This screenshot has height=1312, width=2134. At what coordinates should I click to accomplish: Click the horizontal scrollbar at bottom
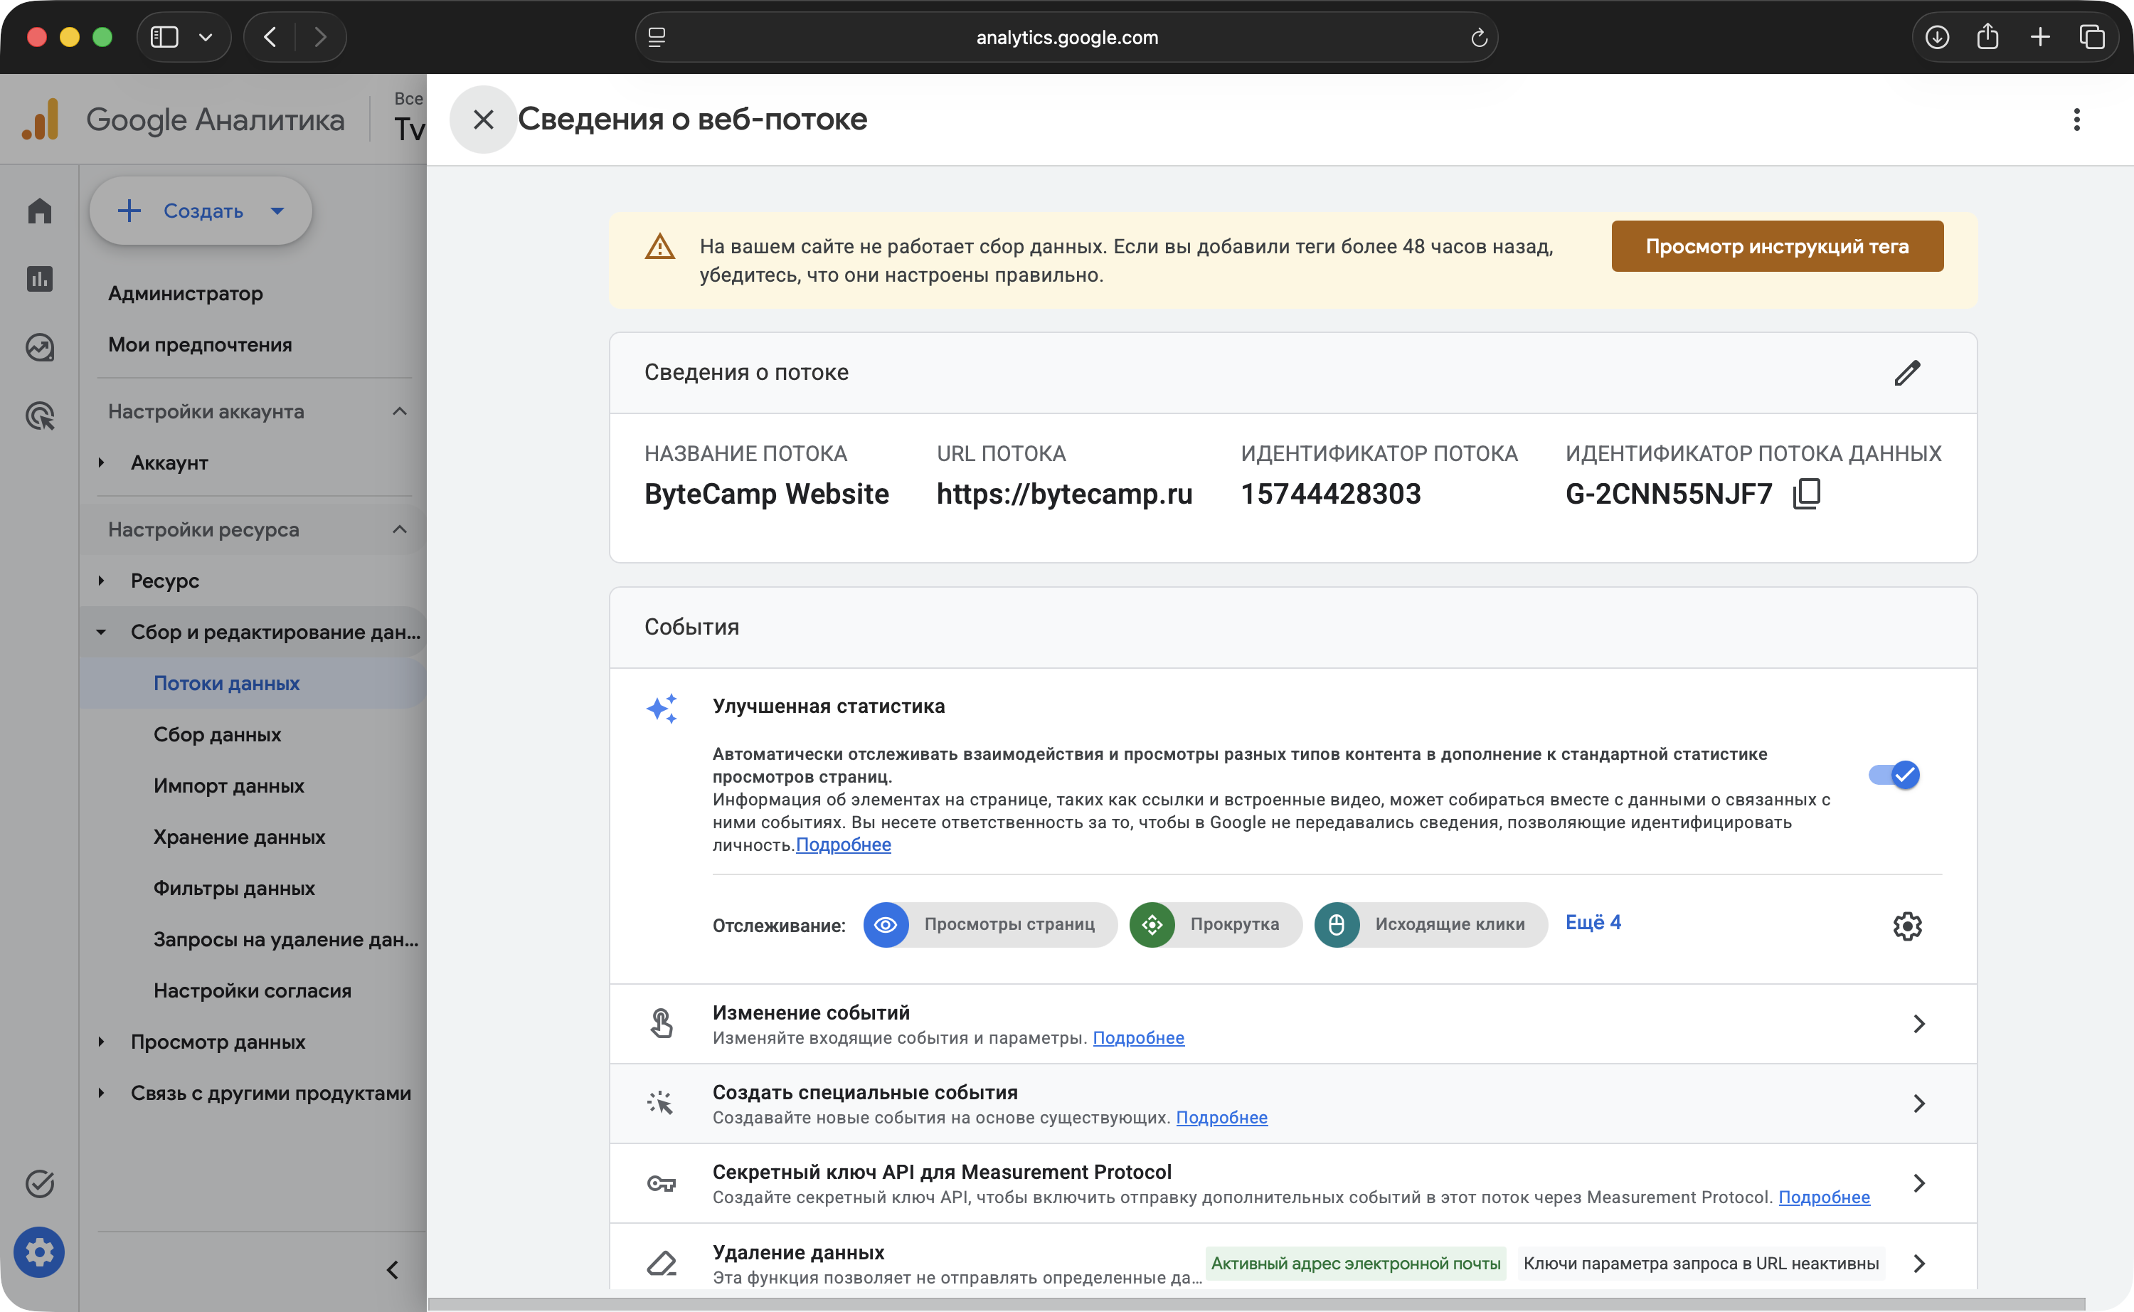click(x=1256, y=1303)
